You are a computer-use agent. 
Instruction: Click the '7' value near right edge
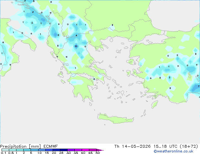pyautogui.click(x=199, y=86)
